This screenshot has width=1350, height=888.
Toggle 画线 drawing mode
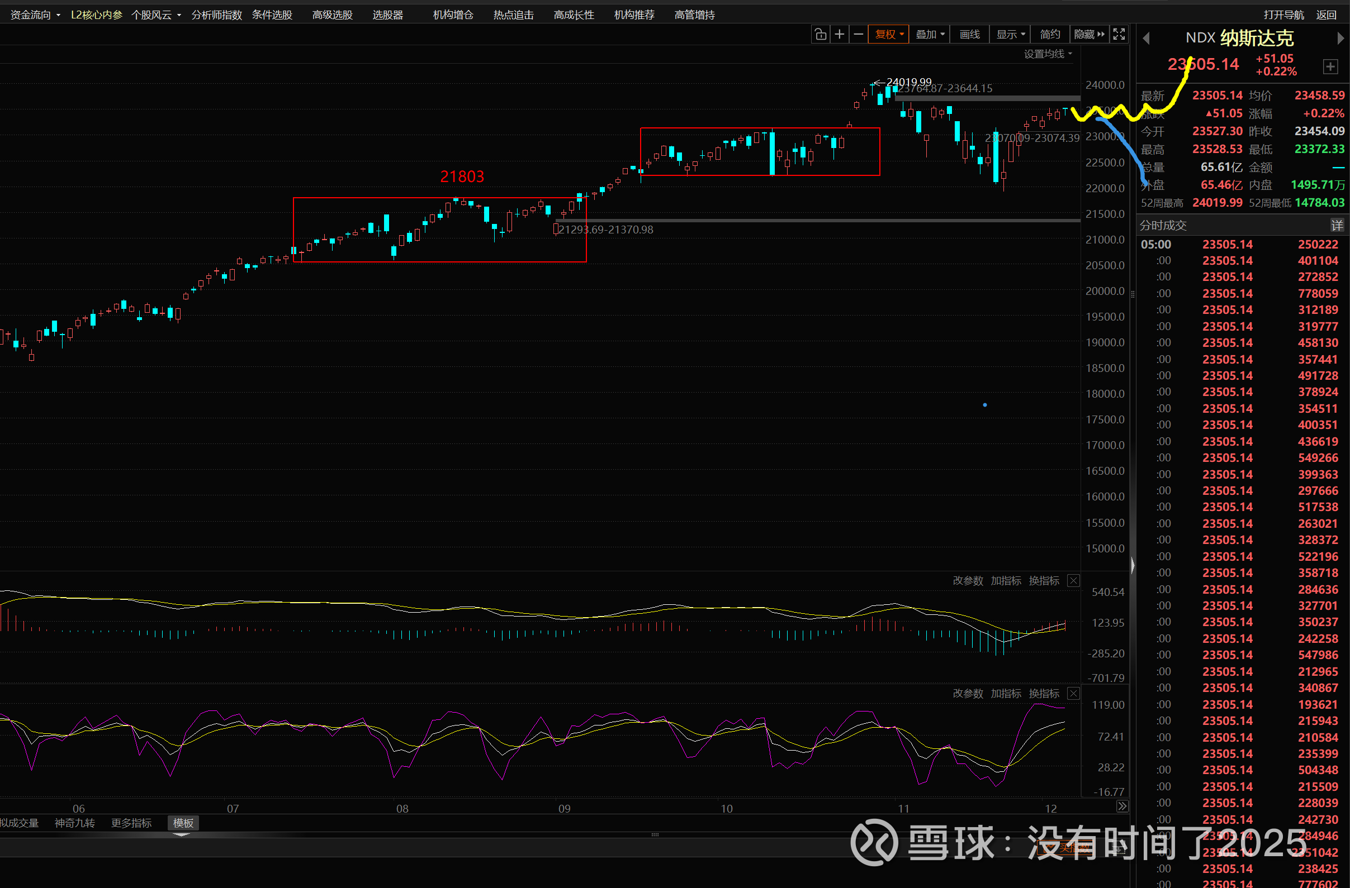(x=969, y=35)
